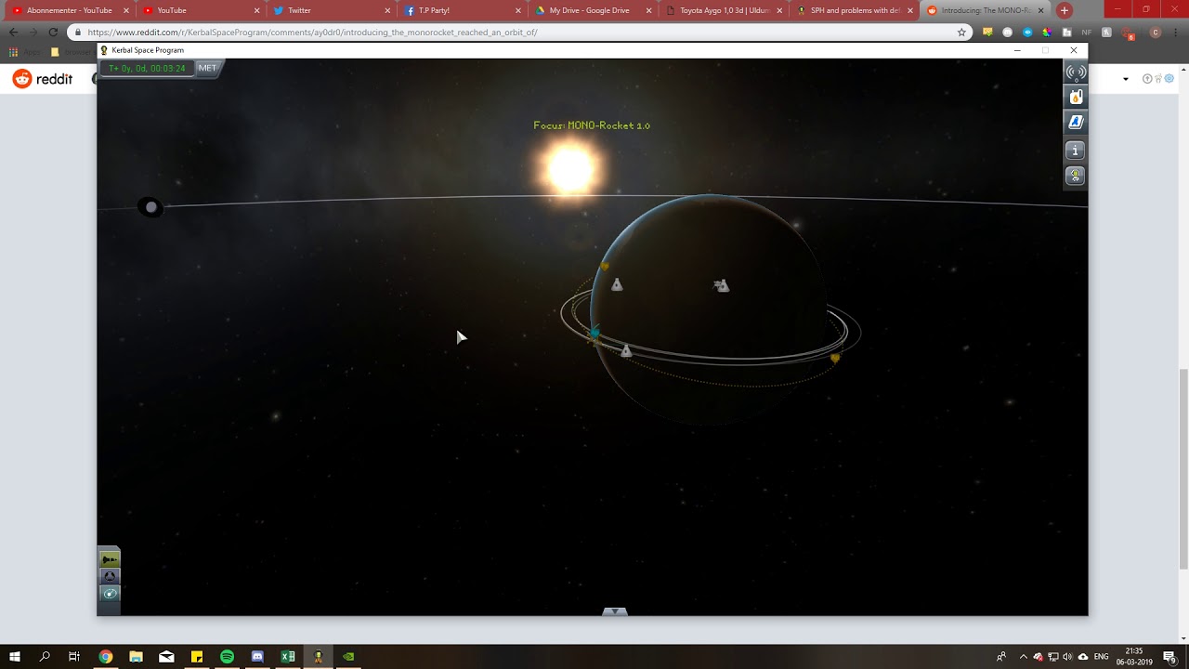Click the blue eye extension icon
Screen dimensions: 1189x669
(1027, 32)
